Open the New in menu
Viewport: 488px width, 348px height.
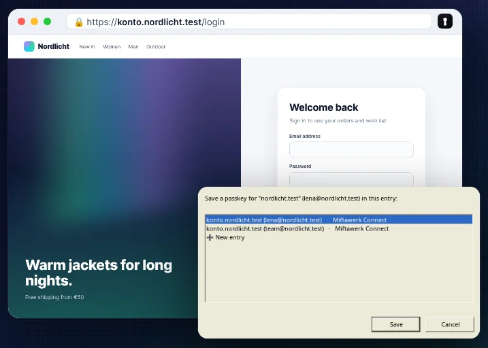pos(87,47)
